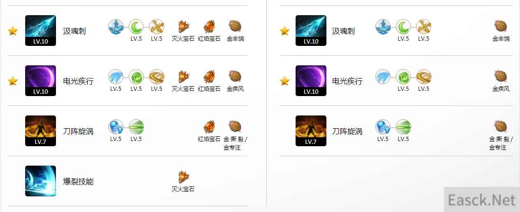The height and width of the screenshot is (212, 520).
Task: Click the 爆裂技能 skill name text
Action: [x=78, y=182]
